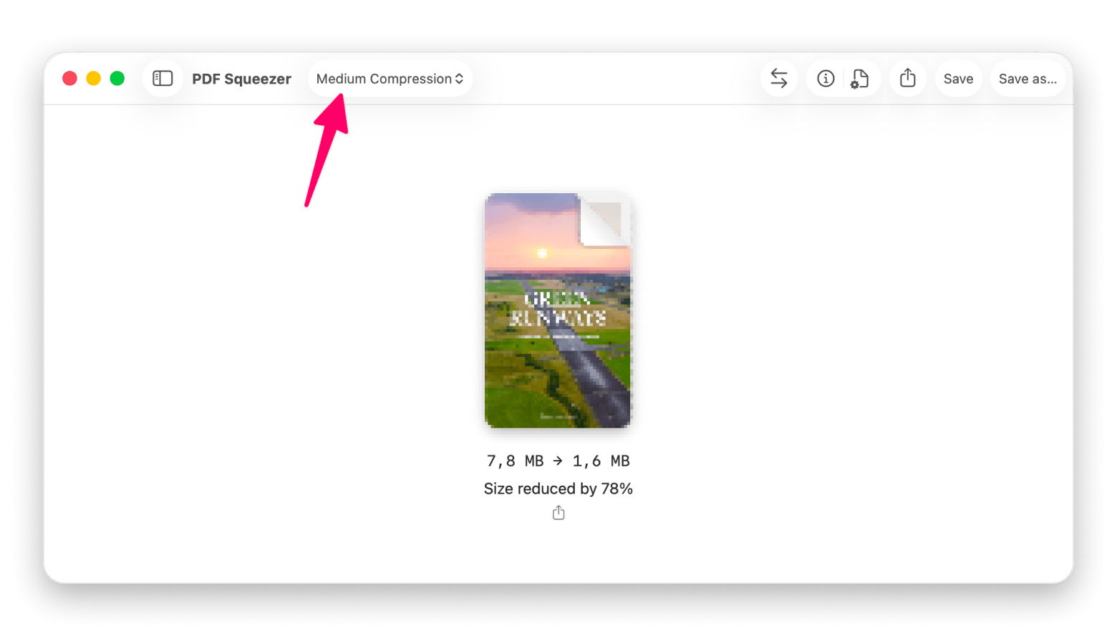Open the Medium Compression profile dropdown
The width and height of the screenshot is (1117, 641).
(390, 79)
